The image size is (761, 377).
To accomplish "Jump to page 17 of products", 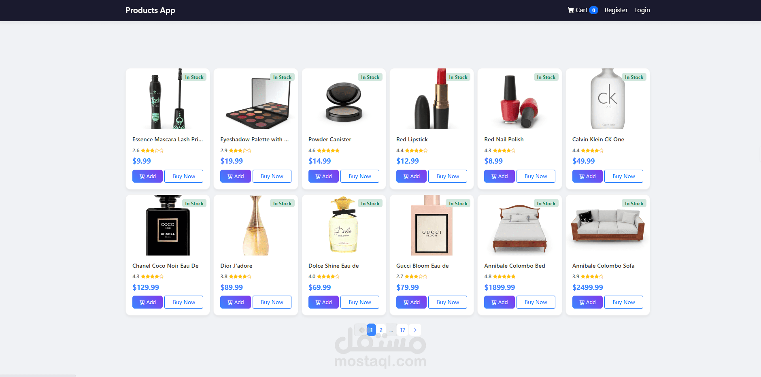I will pos(403,330).
